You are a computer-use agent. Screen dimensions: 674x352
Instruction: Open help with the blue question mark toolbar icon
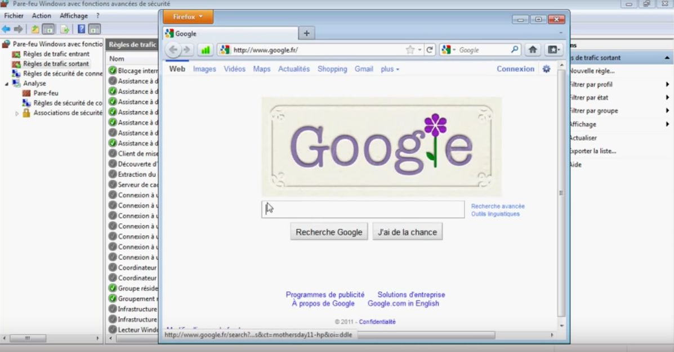click(81, 29)
